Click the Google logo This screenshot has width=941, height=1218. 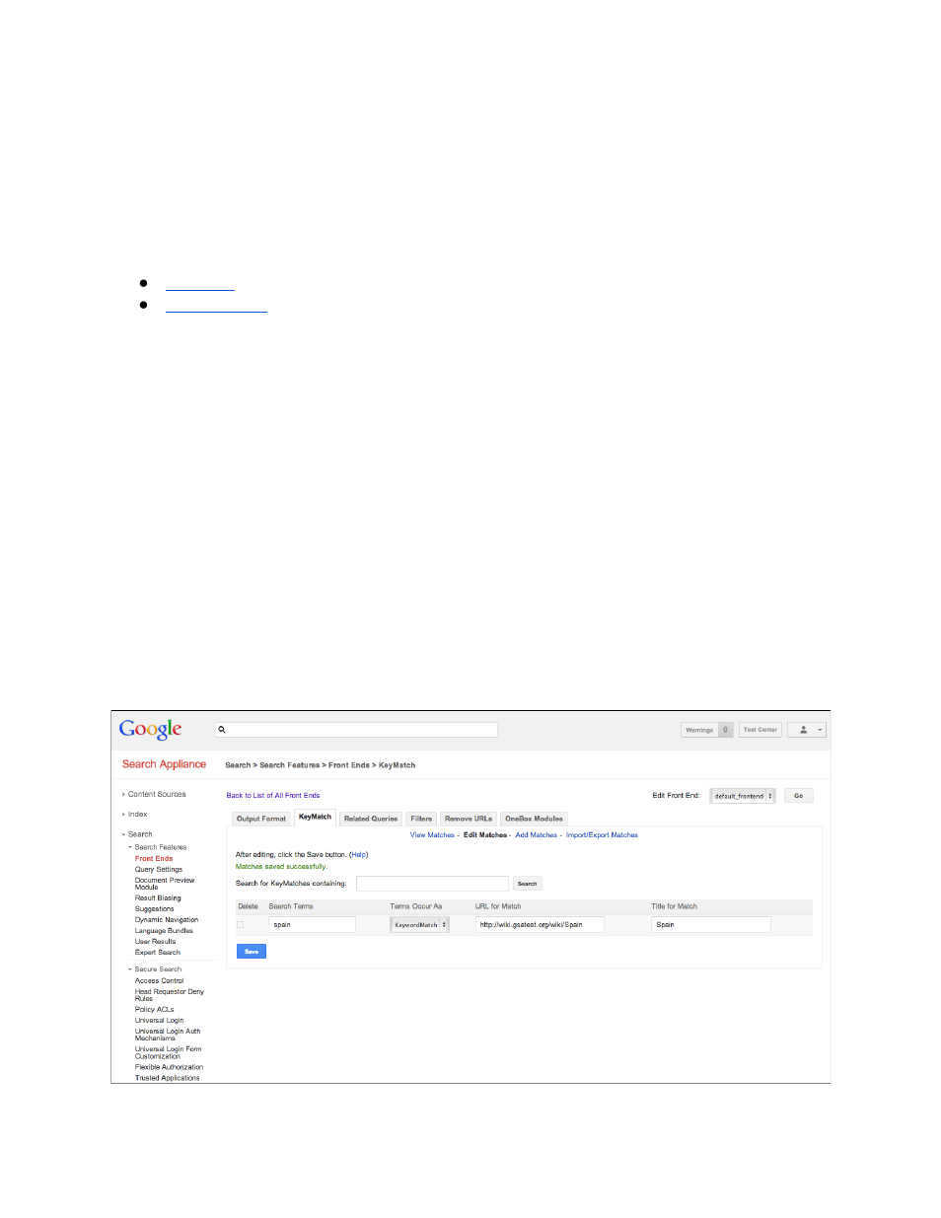tap(151, 730)
